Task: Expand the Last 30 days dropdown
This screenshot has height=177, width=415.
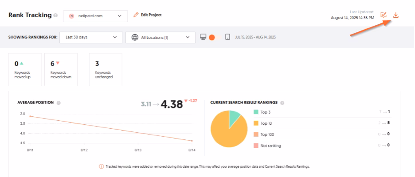Action: (91, 37)
